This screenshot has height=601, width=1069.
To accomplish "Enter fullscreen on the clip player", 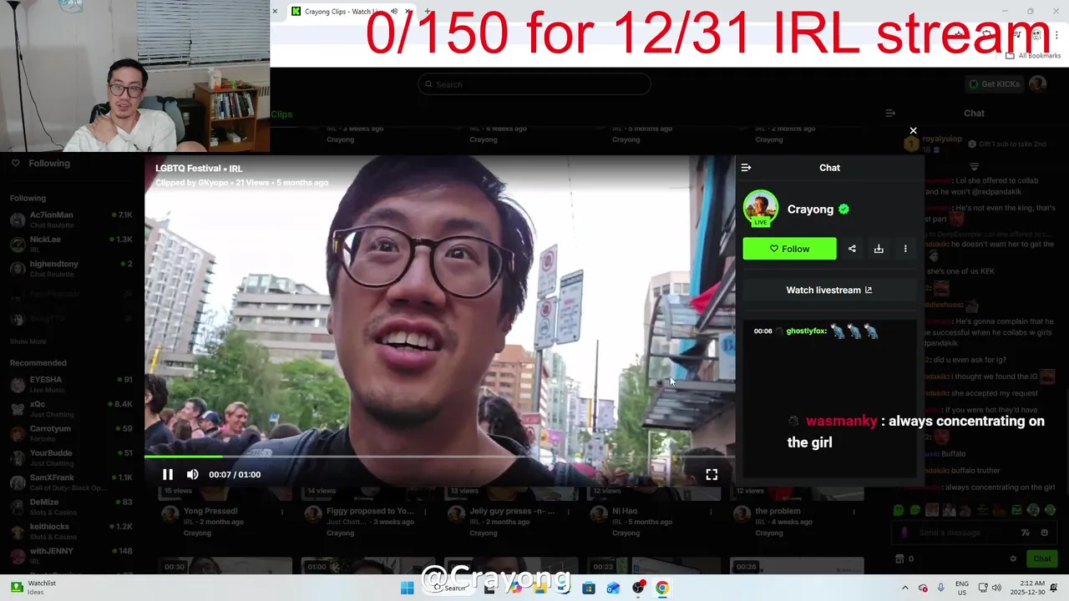I will click(x=712, y=474).
